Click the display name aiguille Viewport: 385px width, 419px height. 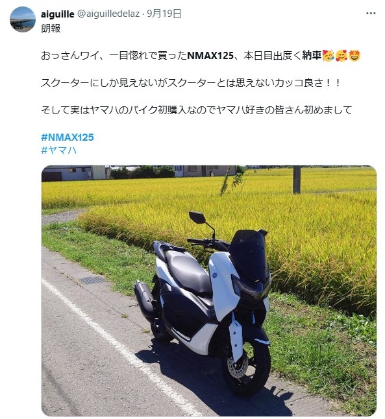click(x=58, y=14)
